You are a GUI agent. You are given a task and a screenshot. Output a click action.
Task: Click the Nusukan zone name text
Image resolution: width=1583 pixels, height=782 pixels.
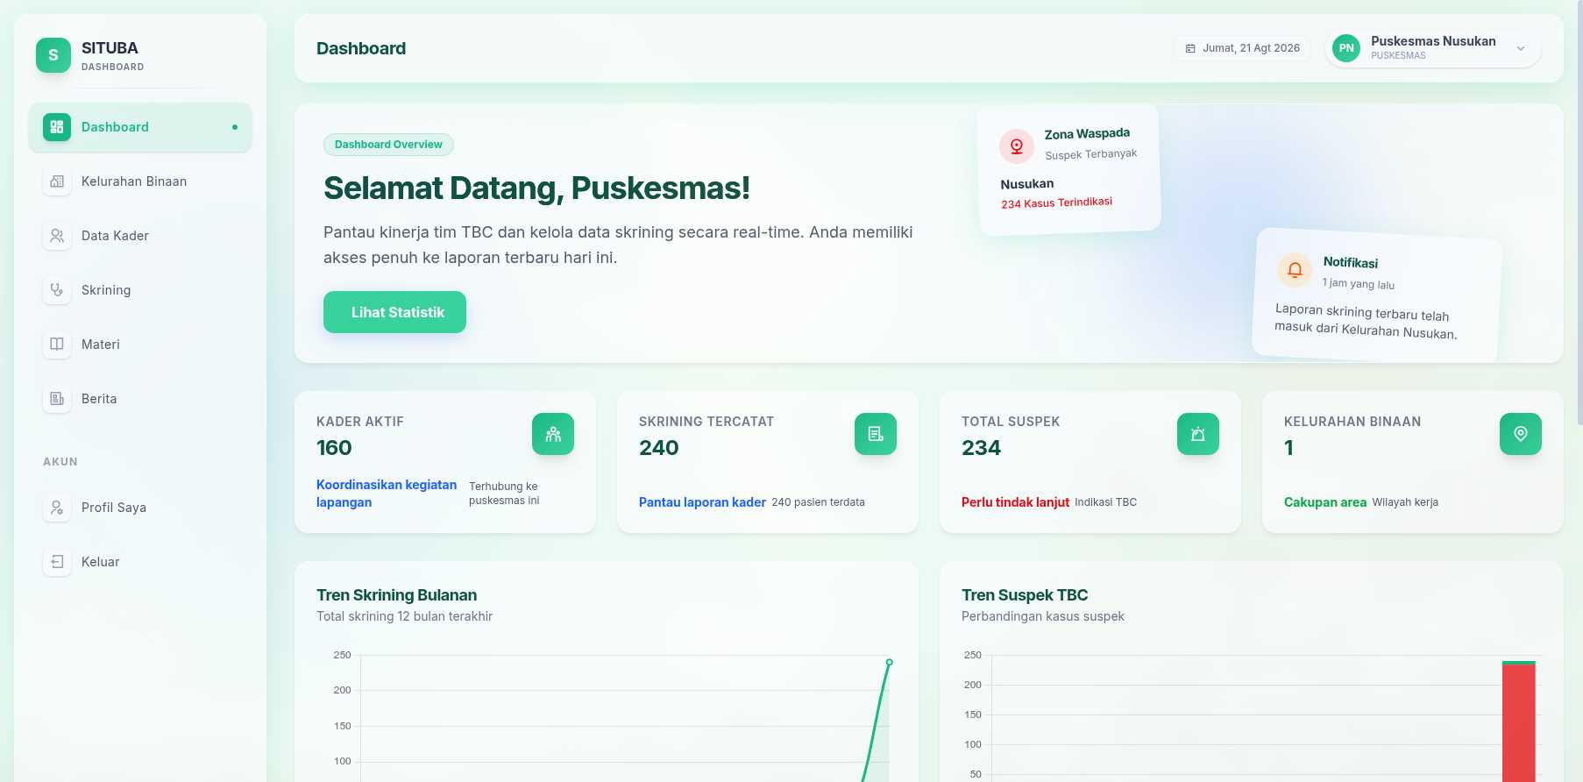pyautogui.click(x=1027, y=184)
